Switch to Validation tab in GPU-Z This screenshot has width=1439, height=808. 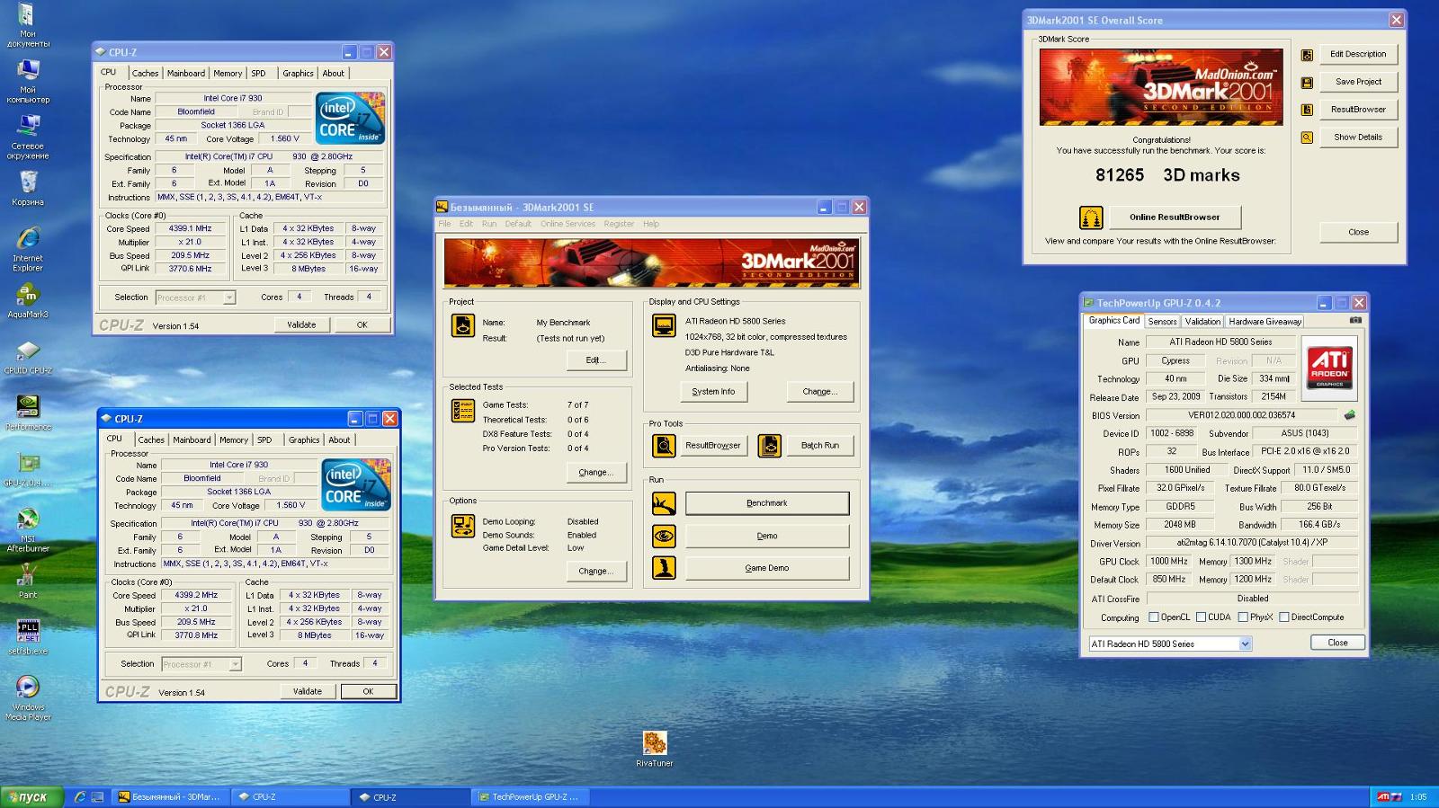point(1202,322)
